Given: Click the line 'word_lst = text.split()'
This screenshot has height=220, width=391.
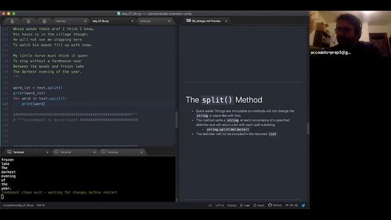Looking at the screenshot, I should click(38, 88).
